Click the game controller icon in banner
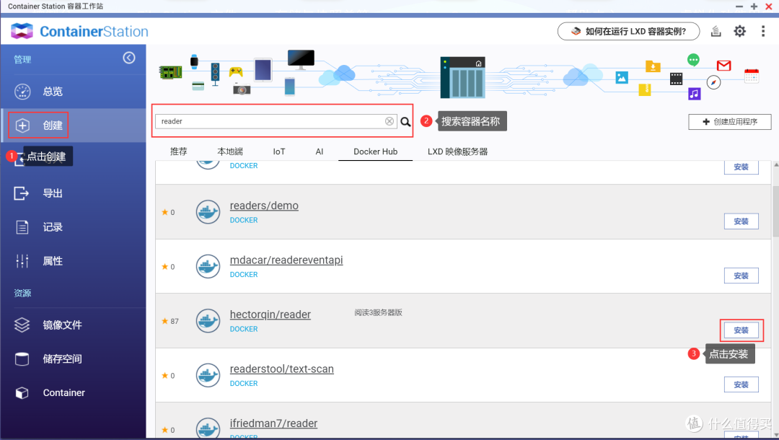The height and width of the screenshot is (440, 779). [235, 71]
